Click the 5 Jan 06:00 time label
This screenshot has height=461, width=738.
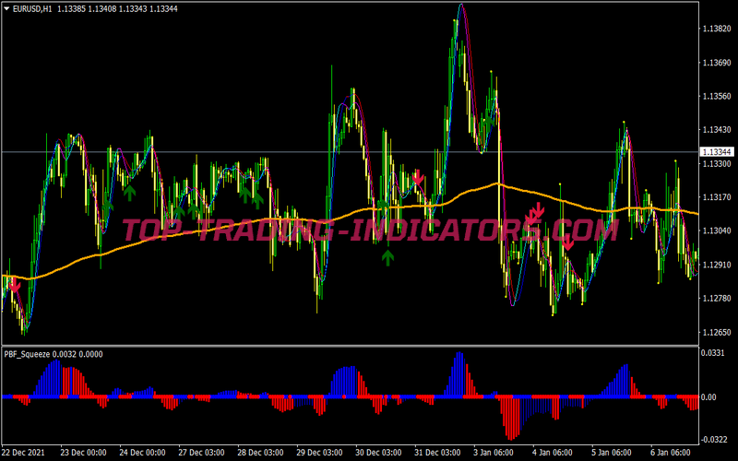tap(612, 453)
